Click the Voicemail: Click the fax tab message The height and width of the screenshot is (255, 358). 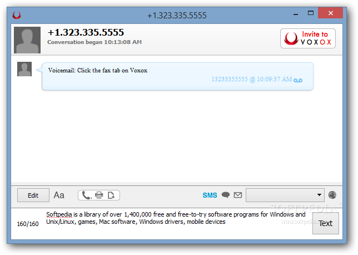point(98,70)
